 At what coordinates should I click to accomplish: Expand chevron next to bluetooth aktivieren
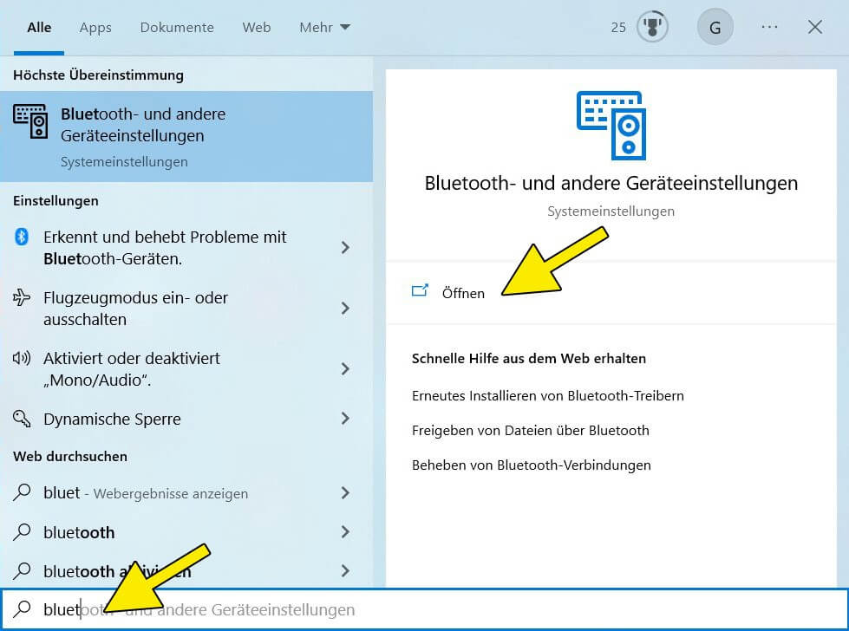click(345, 570)
